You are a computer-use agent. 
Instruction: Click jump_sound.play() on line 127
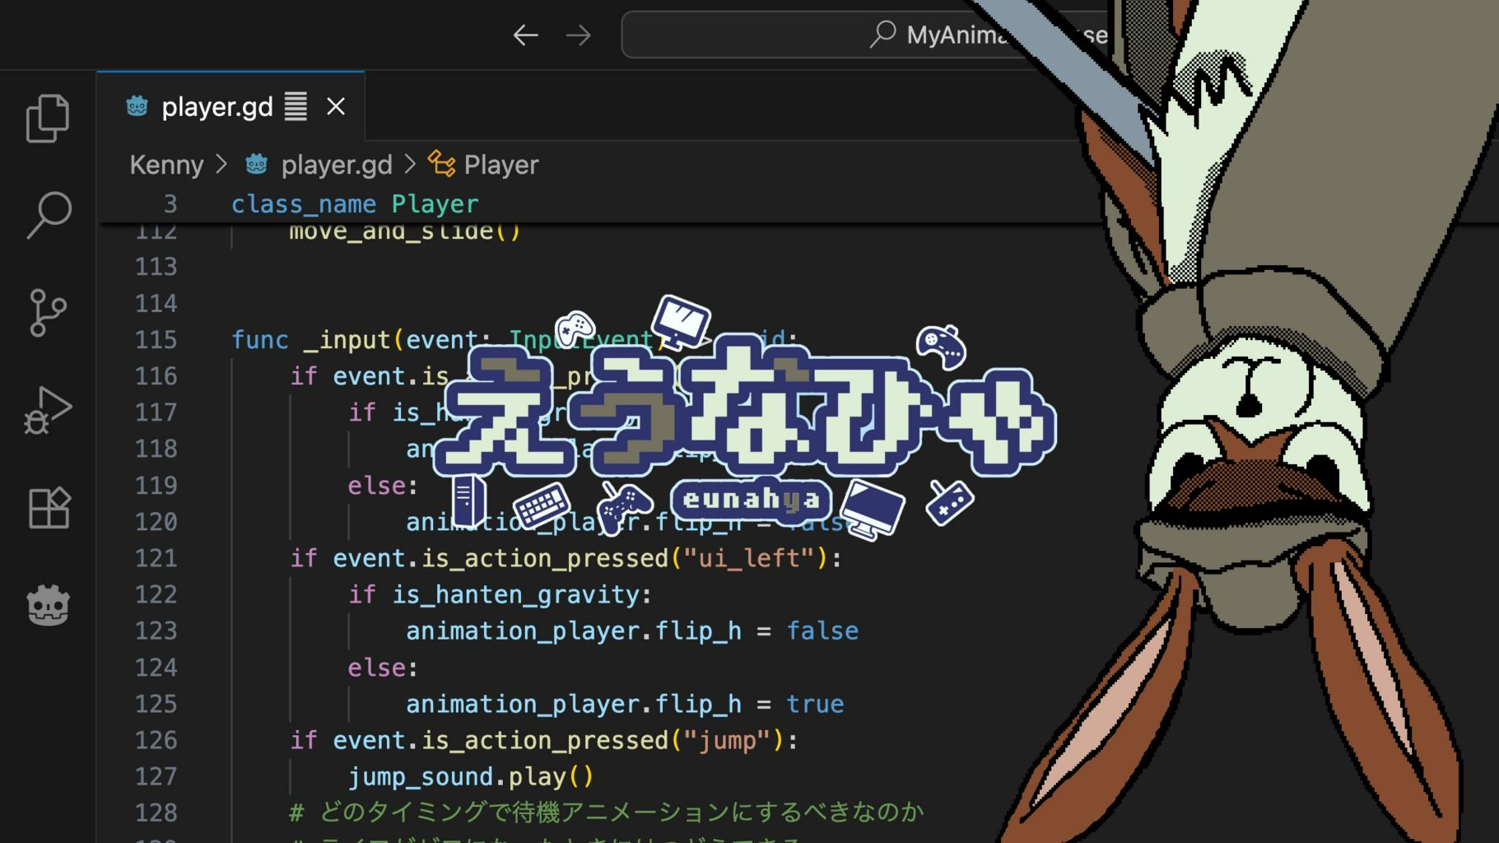(470, 776)
